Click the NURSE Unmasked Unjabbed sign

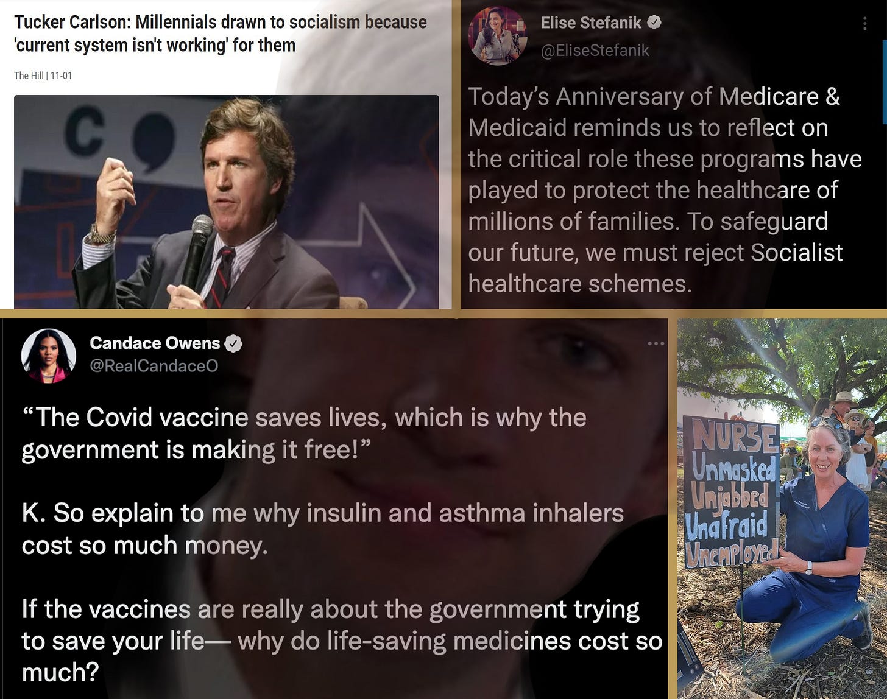coord(732,492)
